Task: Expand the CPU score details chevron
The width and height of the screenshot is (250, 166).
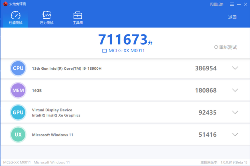Action: point(235,68)
